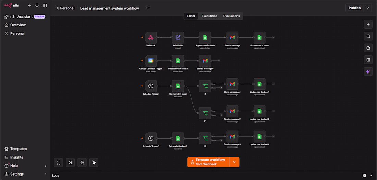Select the If1 branching node

[205, 113]
